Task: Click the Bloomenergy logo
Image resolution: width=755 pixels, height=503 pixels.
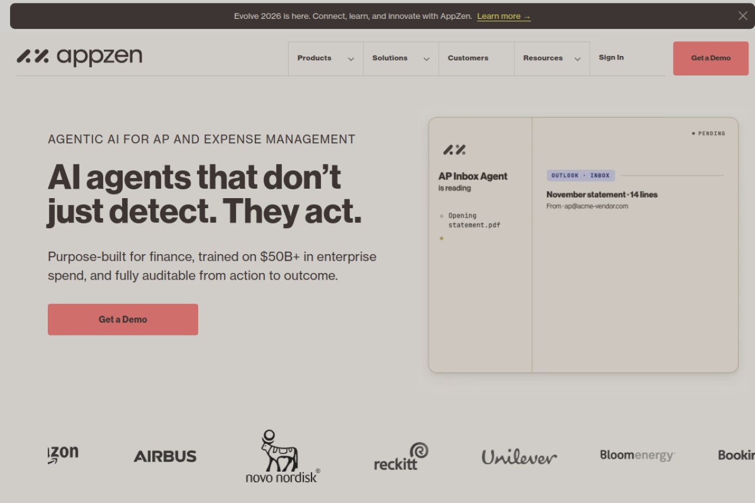Action: click(637, 455)
